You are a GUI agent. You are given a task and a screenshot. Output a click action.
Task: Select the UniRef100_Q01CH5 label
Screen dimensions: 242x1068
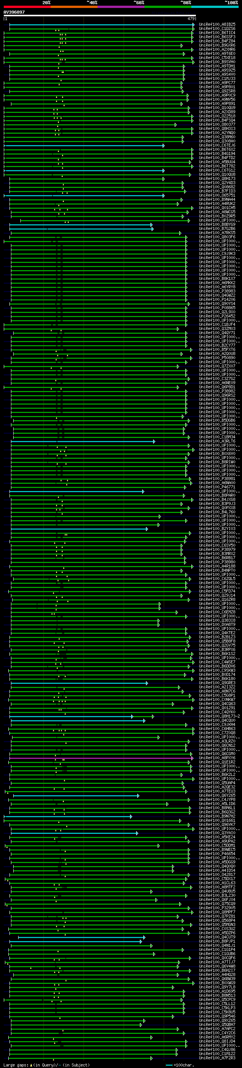click(217, 208)
